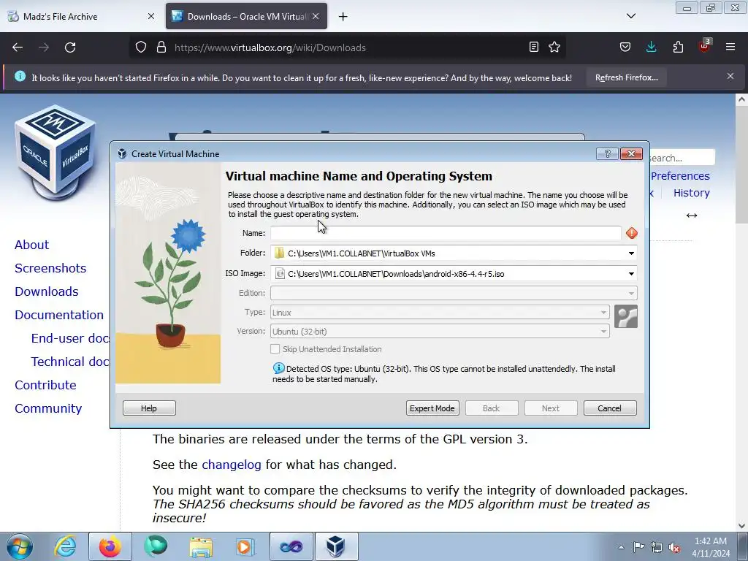Click Firefox icon in taskbar
This screenshot has height=561, width=748.
[110, 546]
